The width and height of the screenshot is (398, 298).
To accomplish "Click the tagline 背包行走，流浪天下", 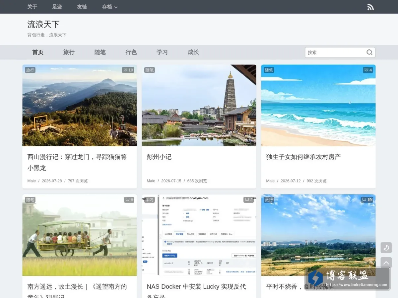I will (47, 35).
